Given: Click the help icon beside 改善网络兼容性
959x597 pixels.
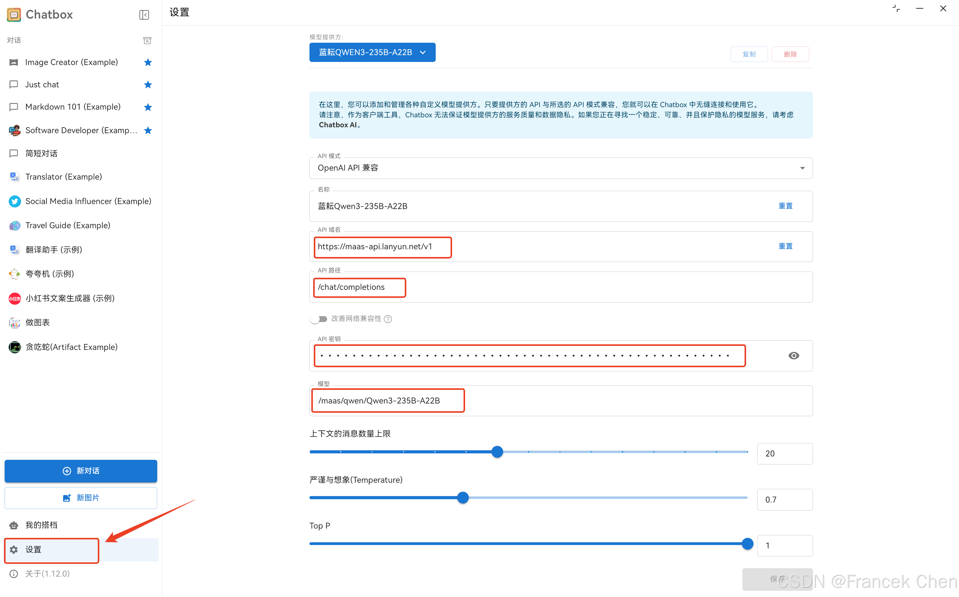Looking at the screenshot, I should (388, 319).
